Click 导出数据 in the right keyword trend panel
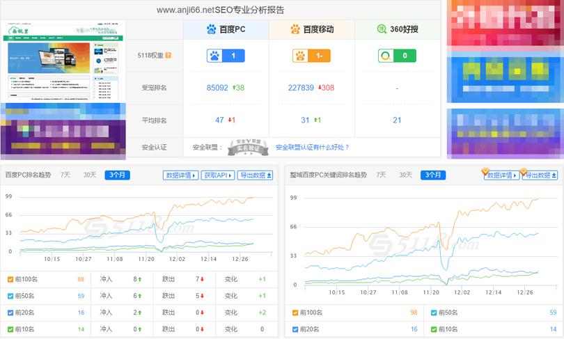 [x=540, y=175]
